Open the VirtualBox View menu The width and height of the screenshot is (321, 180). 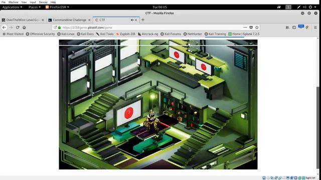[24, 2]
